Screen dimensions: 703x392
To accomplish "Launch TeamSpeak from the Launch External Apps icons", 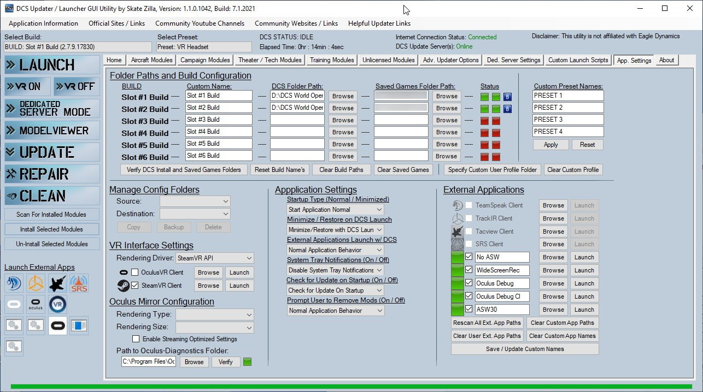I will tap(14, 283).
